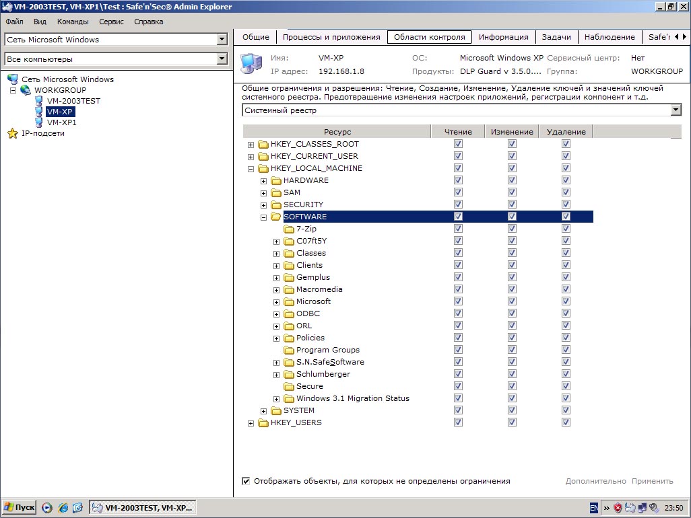Image resolution: width=691 pixels, height=518 pixels.
Task: Click the VM-XP1 computer icon in the tree
Action: point(39,122)
